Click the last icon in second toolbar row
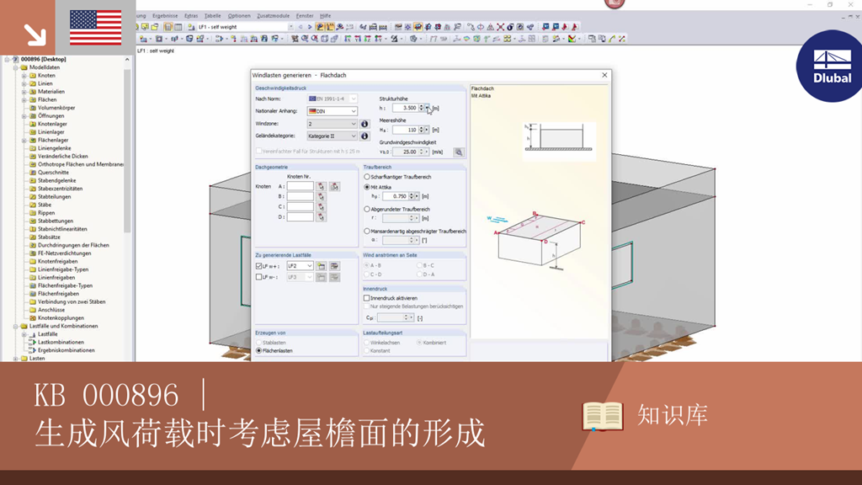The height and width of the screenshot is (485, 862). (622, 39)
